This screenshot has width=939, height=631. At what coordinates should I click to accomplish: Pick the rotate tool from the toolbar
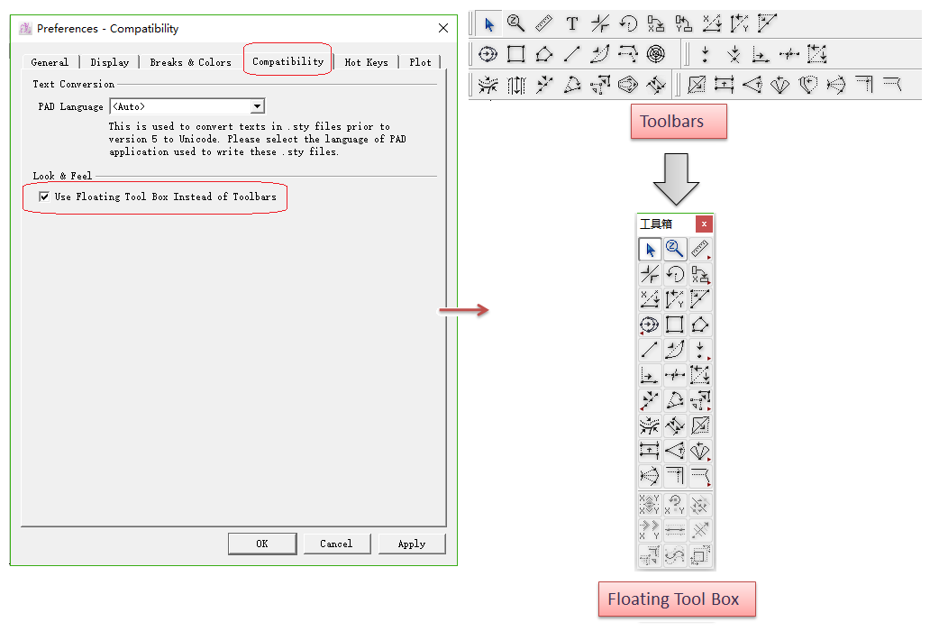(x=628, y=23)
